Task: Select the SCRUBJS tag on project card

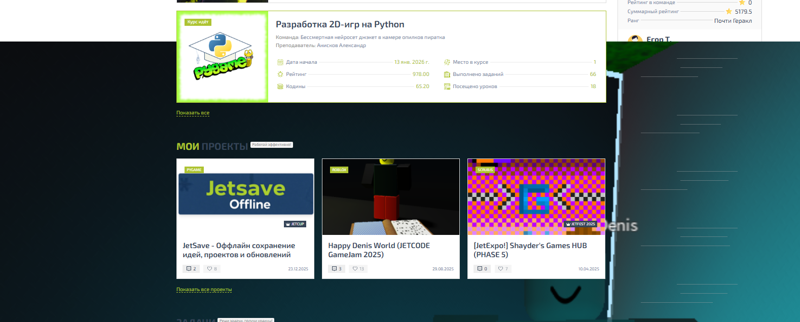Action: pos(485,170)
